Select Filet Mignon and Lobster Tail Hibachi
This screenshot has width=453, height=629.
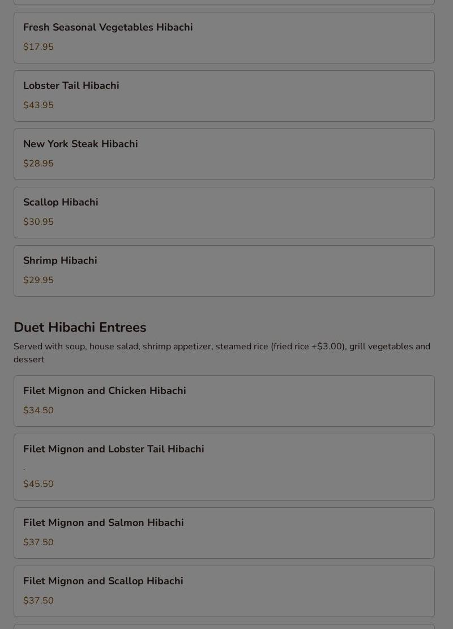click(114, 449)
